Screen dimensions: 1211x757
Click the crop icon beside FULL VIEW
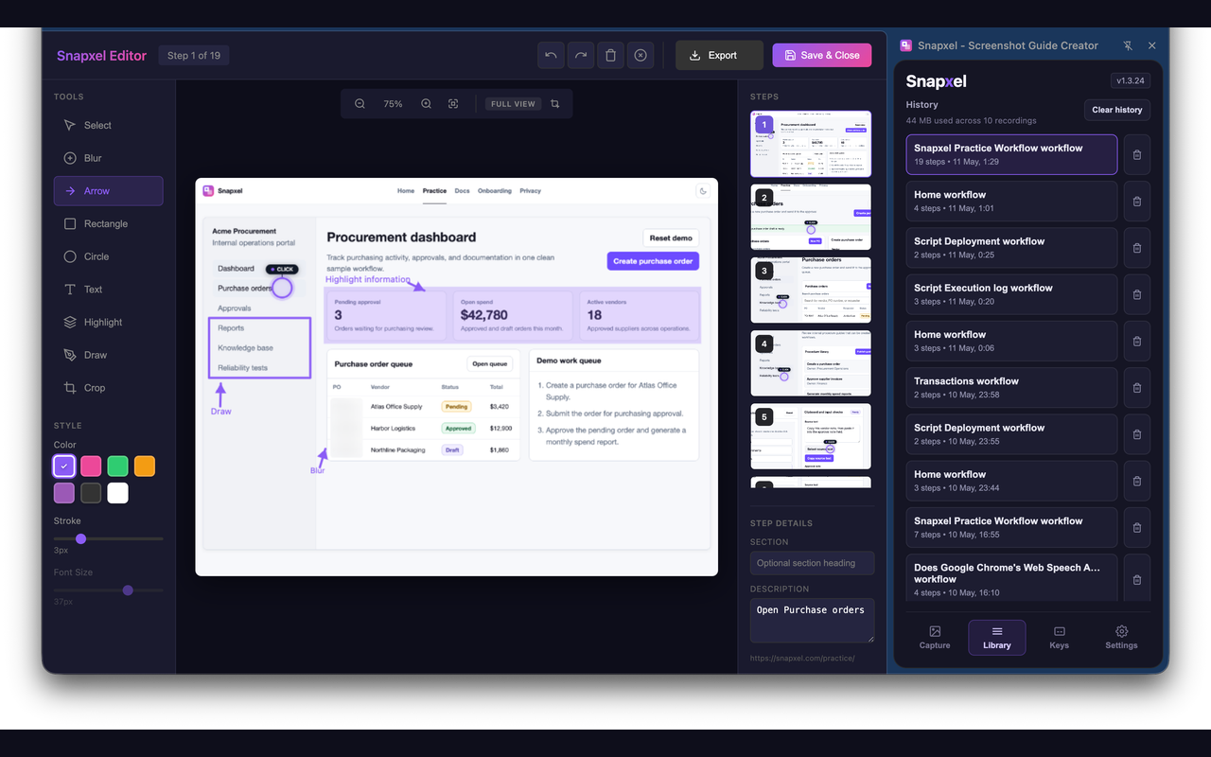pos(555,104)
